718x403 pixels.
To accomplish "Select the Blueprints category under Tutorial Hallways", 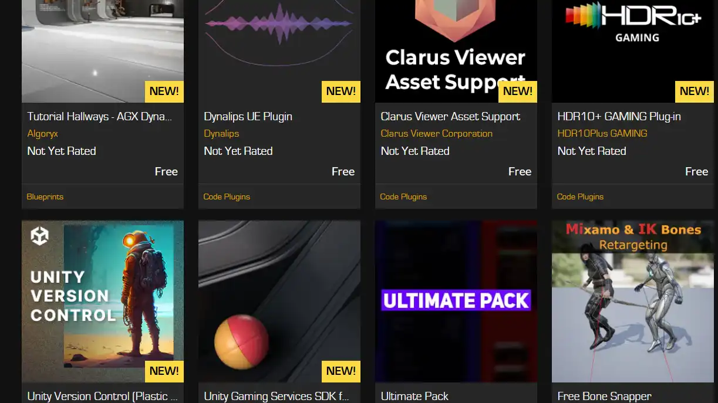I will [x=45, y=197].
